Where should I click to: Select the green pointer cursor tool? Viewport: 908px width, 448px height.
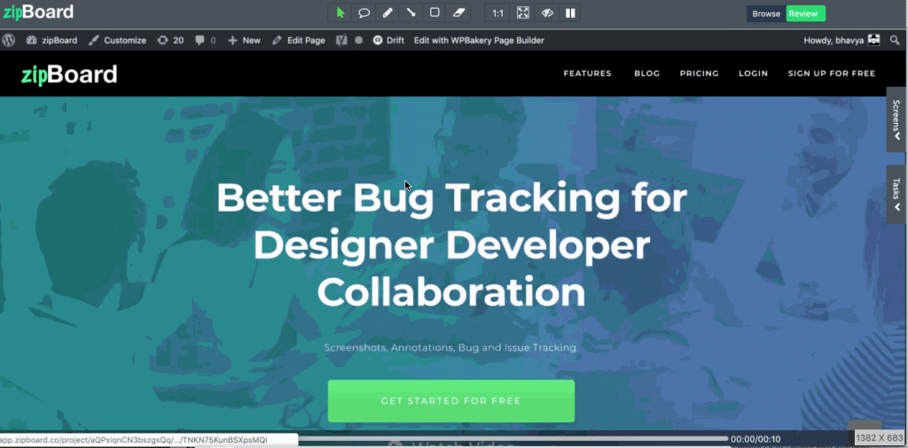340,13
